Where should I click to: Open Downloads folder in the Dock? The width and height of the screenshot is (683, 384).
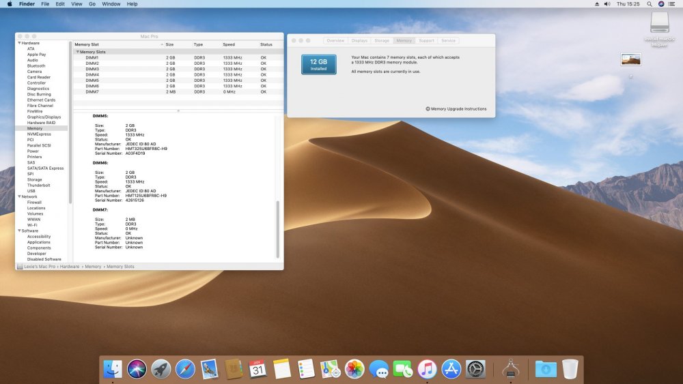click(x=546, y=369)
